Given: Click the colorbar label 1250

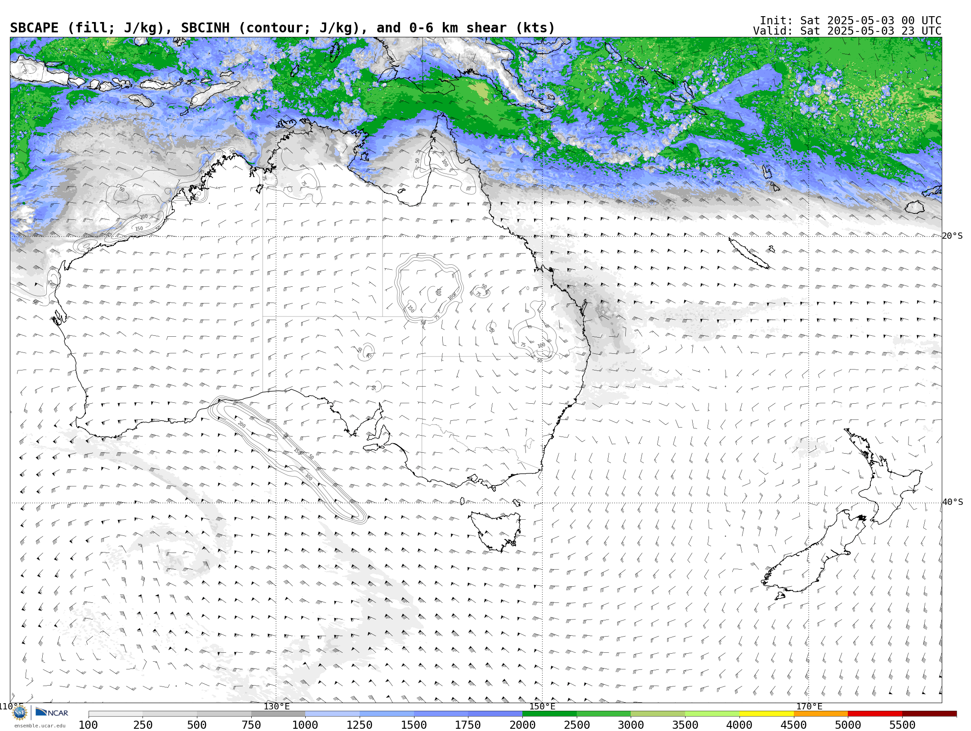Looking at the screenshot, I should [x=360, y=725].
